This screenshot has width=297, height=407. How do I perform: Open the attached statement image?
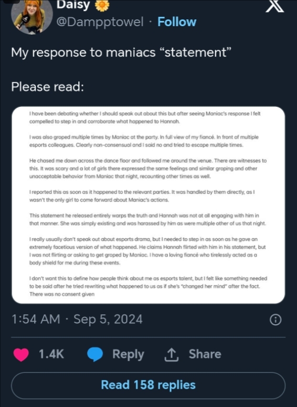(148, 205)
